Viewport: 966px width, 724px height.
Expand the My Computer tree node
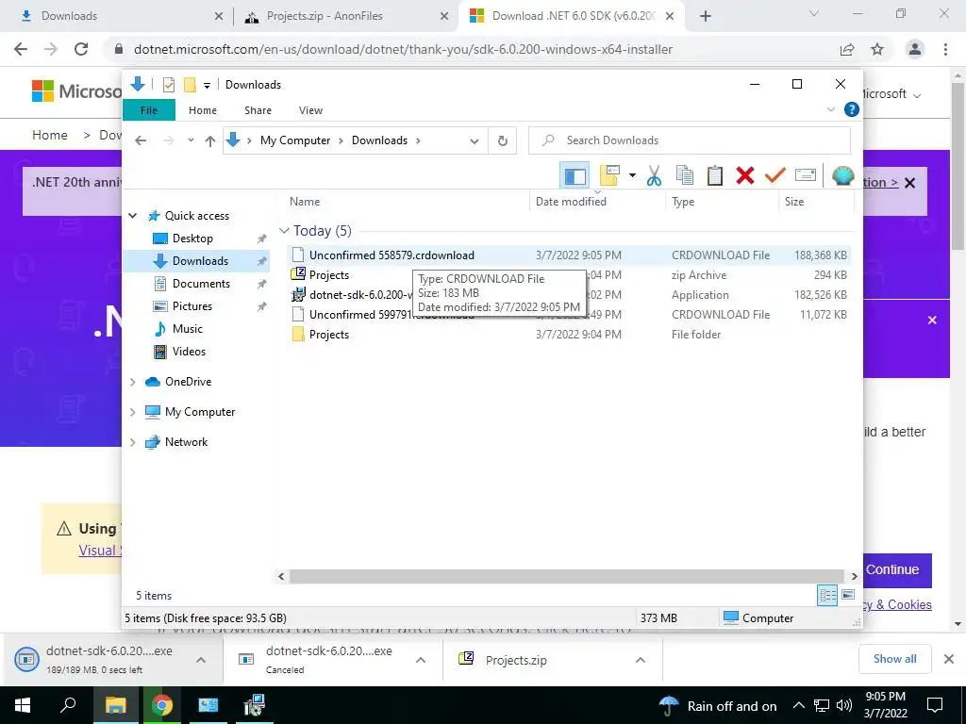tap(132, 412)
